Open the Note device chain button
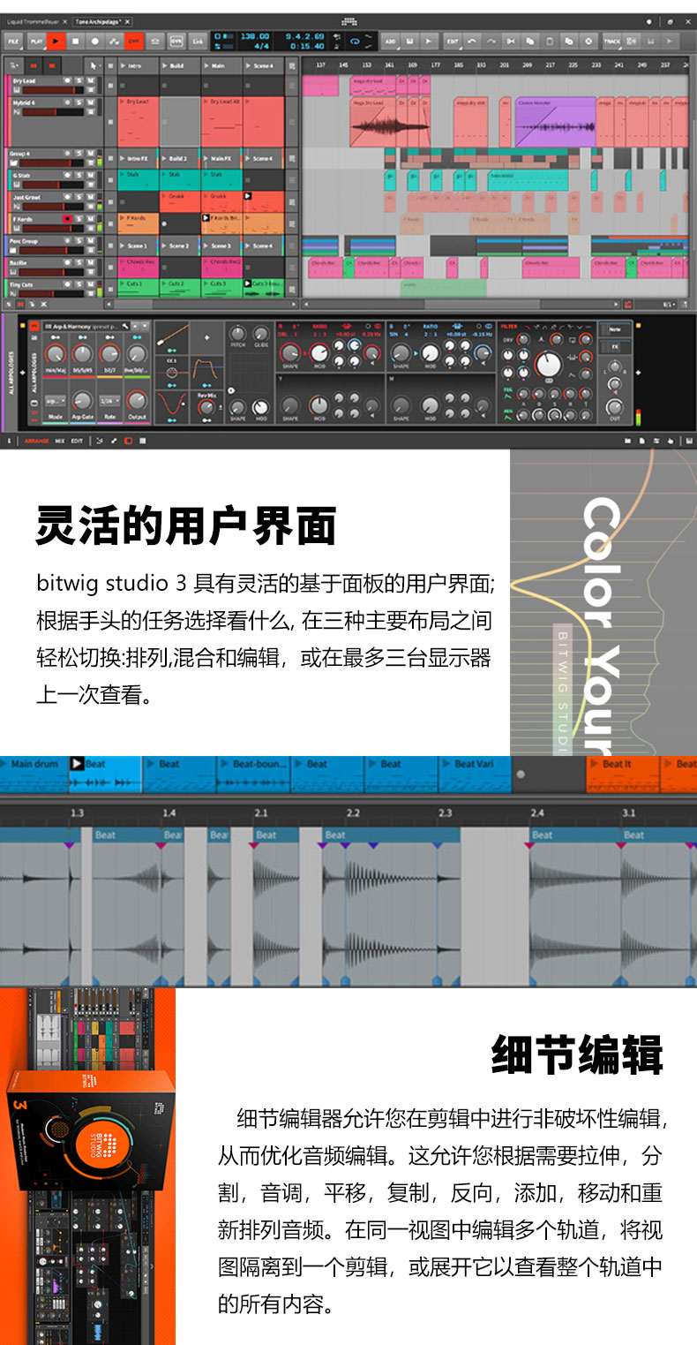Image resolution: width=697 pixels, height=1345 pixels. click(615, 329)
